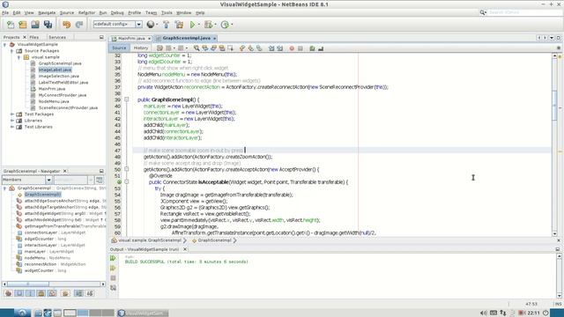This screenshot has height=317, width=564.
Task: Open the Tools menu
Action: tap(167, 12)
